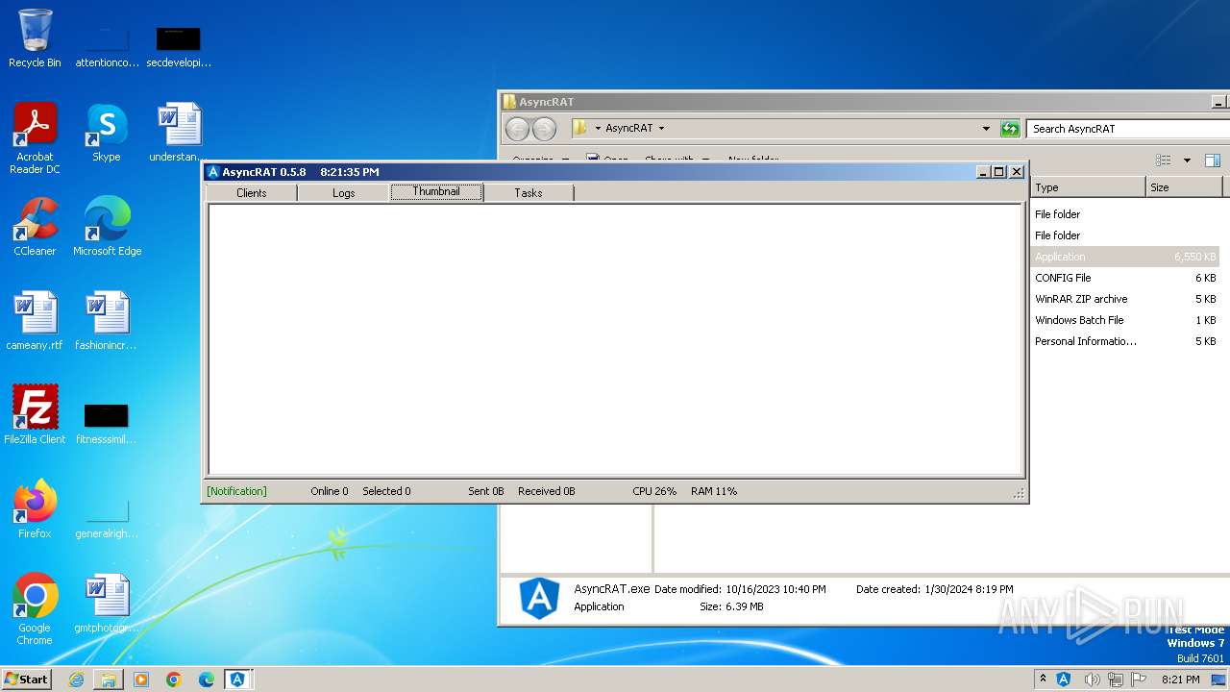Open the Recycle Bin desktop icon
This screenshot has height=692, width=1230.
point(35,39)
